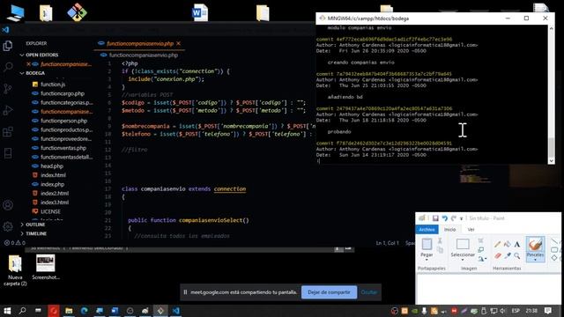Click the Undo arrow in Paint title bar
564x317 pixels.
pos(444,218)
